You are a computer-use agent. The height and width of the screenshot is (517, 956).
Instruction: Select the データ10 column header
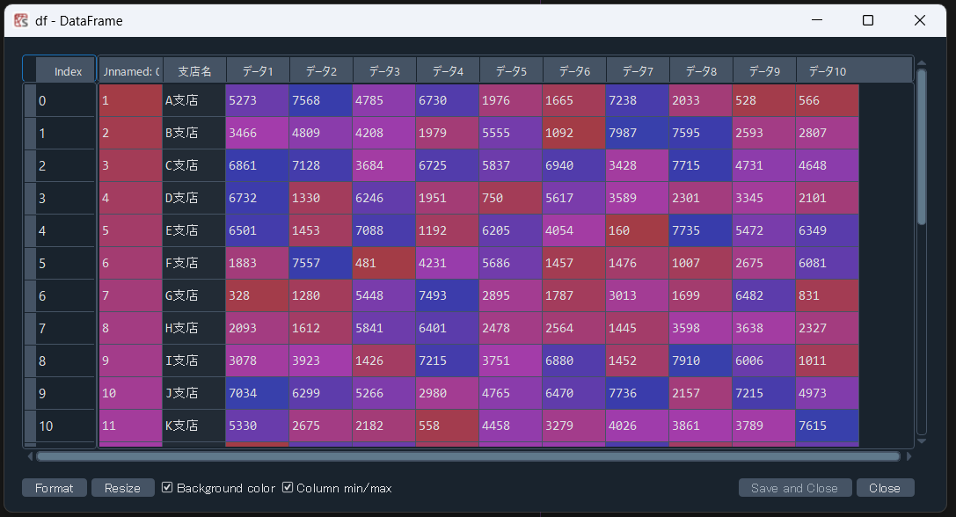pyautogui.click(x=827, y=71)
